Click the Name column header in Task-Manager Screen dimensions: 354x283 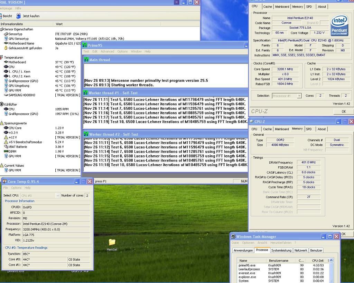coord(252,261)
